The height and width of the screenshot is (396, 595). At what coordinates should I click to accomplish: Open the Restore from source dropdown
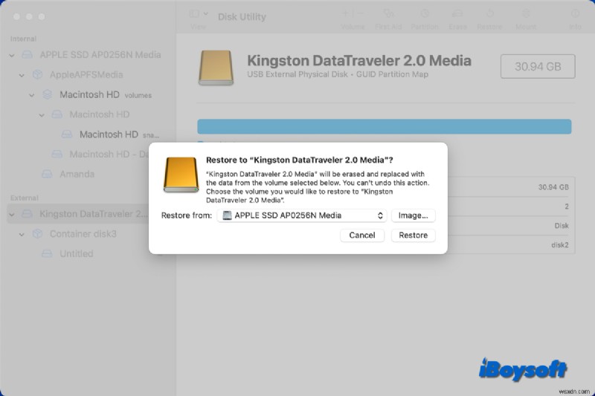click(x=302, y=215)
